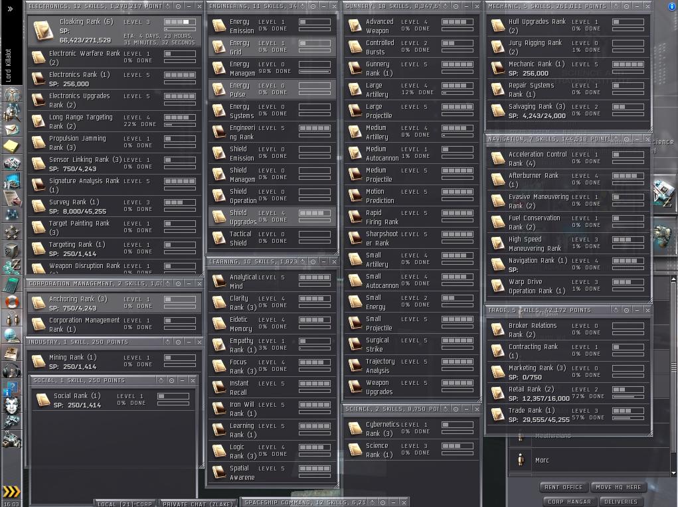Open the yellow Notepad icon
Image resolution: width=678 pixels, height=507 pixels.
[12, 147]
